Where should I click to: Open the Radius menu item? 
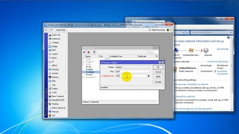click(55, 89)
